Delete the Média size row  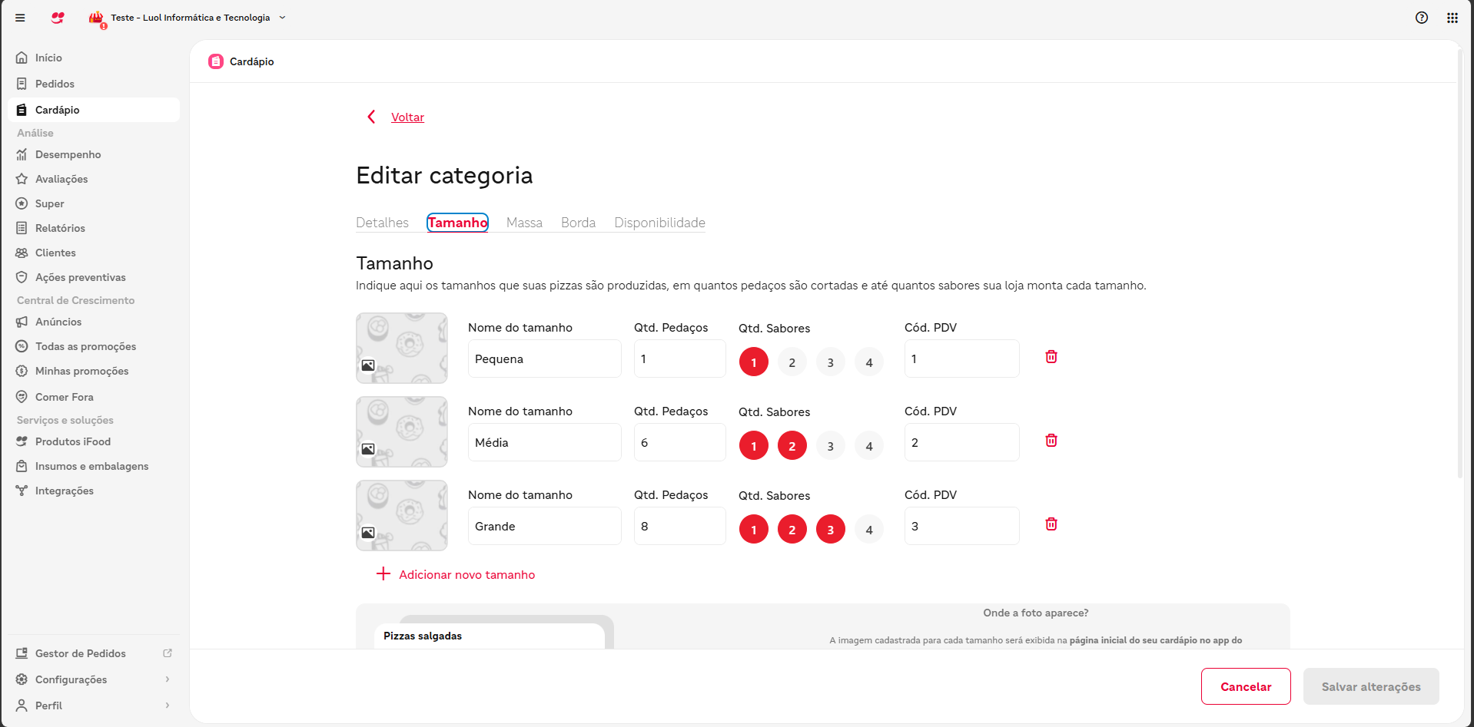[x=1051, y=441]
